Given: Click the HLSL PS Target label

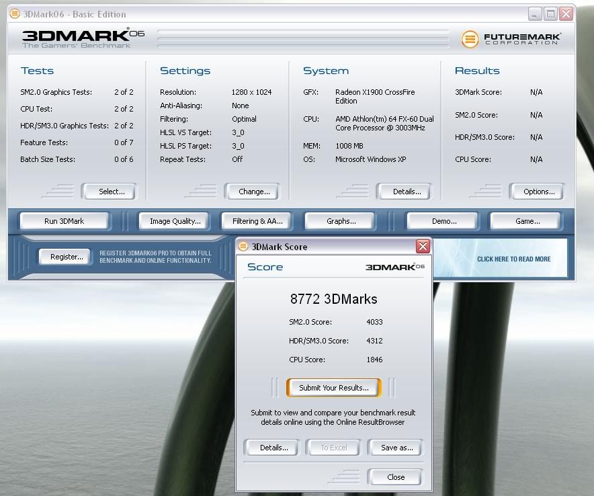Looking at the screenshot, I should pos(185,146).
